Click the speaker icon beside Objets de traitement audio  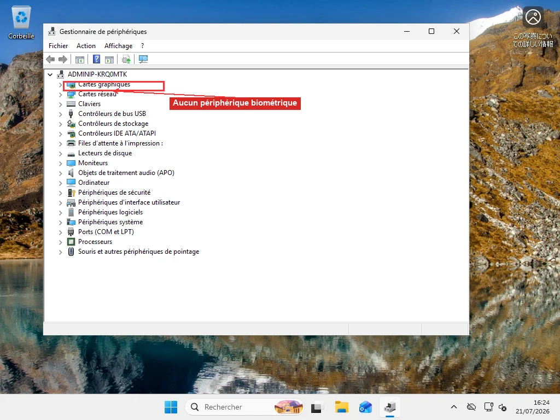tap(71, 173)
